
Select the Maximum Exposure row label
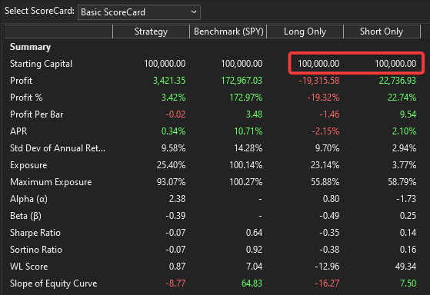[x=51, y=182]
